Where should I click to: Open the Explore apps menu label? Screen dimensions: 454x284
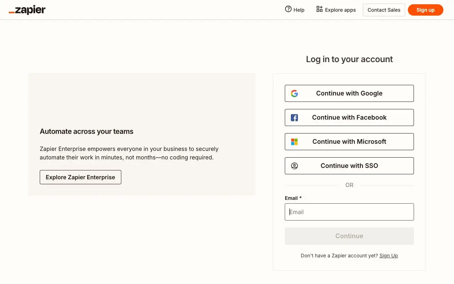click(340, 10)
